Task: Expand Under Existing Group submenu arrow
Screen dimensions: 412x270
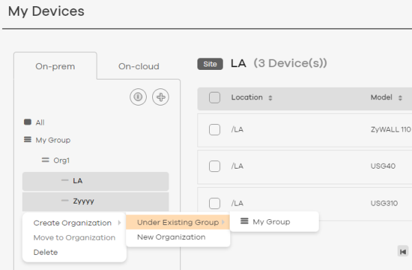Action: click(x=223, y=222)
